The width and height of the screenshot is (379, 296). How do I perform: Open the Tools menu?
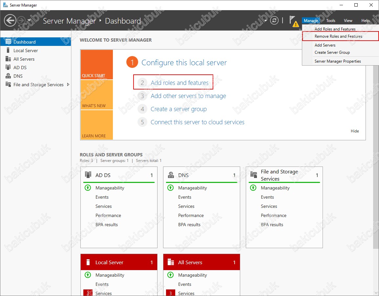tap(330, 21)
